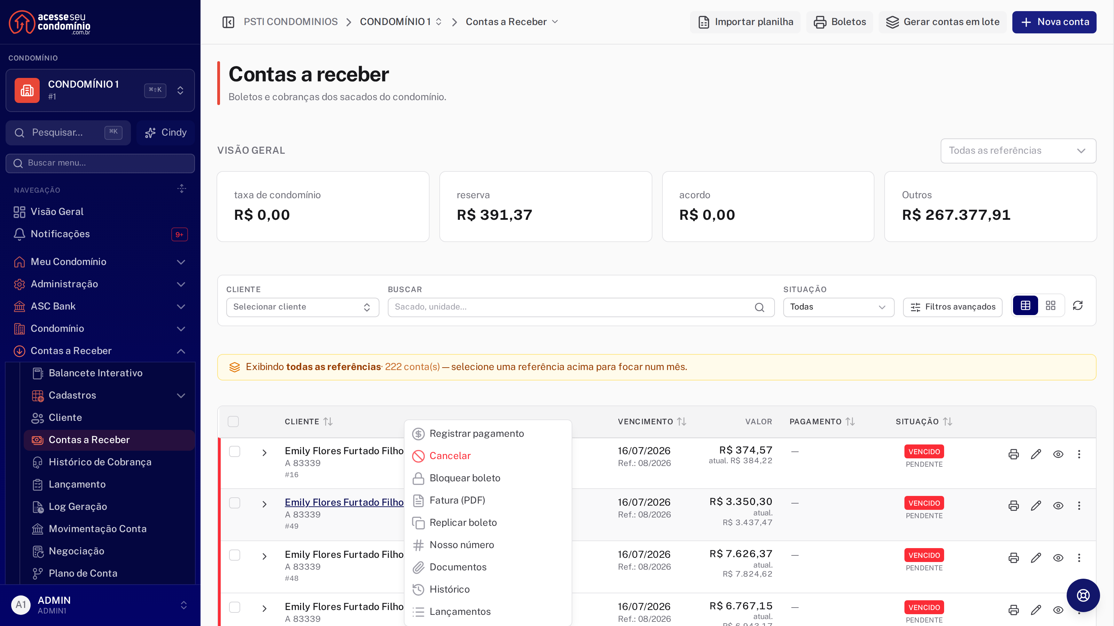View details of R$ 3.350,30 account
The width and height of the screenshot is (1114, 626).
(x=1058, y=505)
